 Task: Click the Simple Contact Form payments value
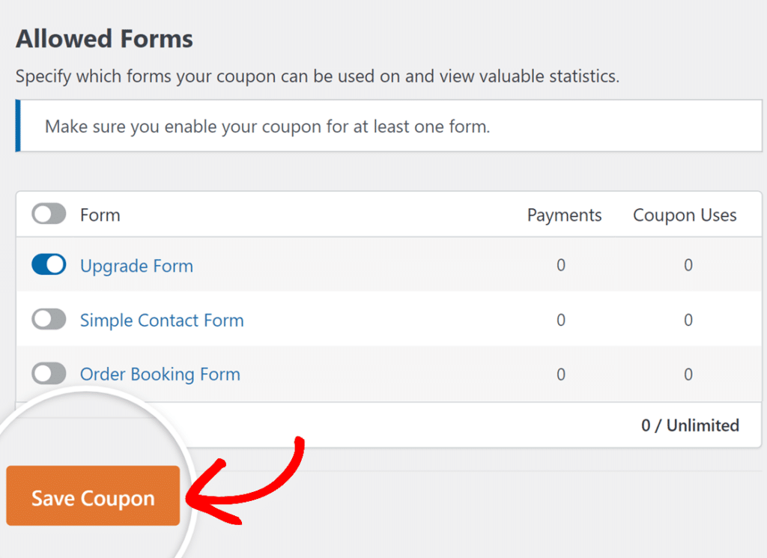click(x=560, y=320)
